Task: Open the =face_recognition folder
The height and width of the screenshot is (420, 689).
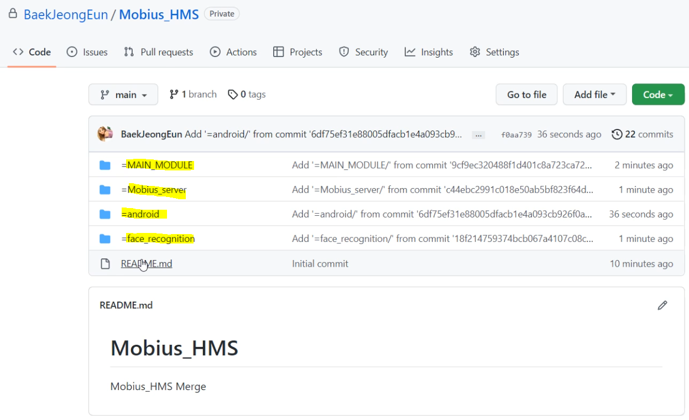Action: (158, 238)
